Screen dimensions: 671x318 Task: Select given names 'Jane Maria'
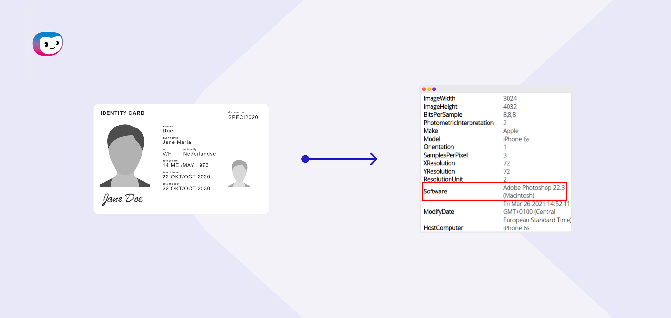[177, 142]
